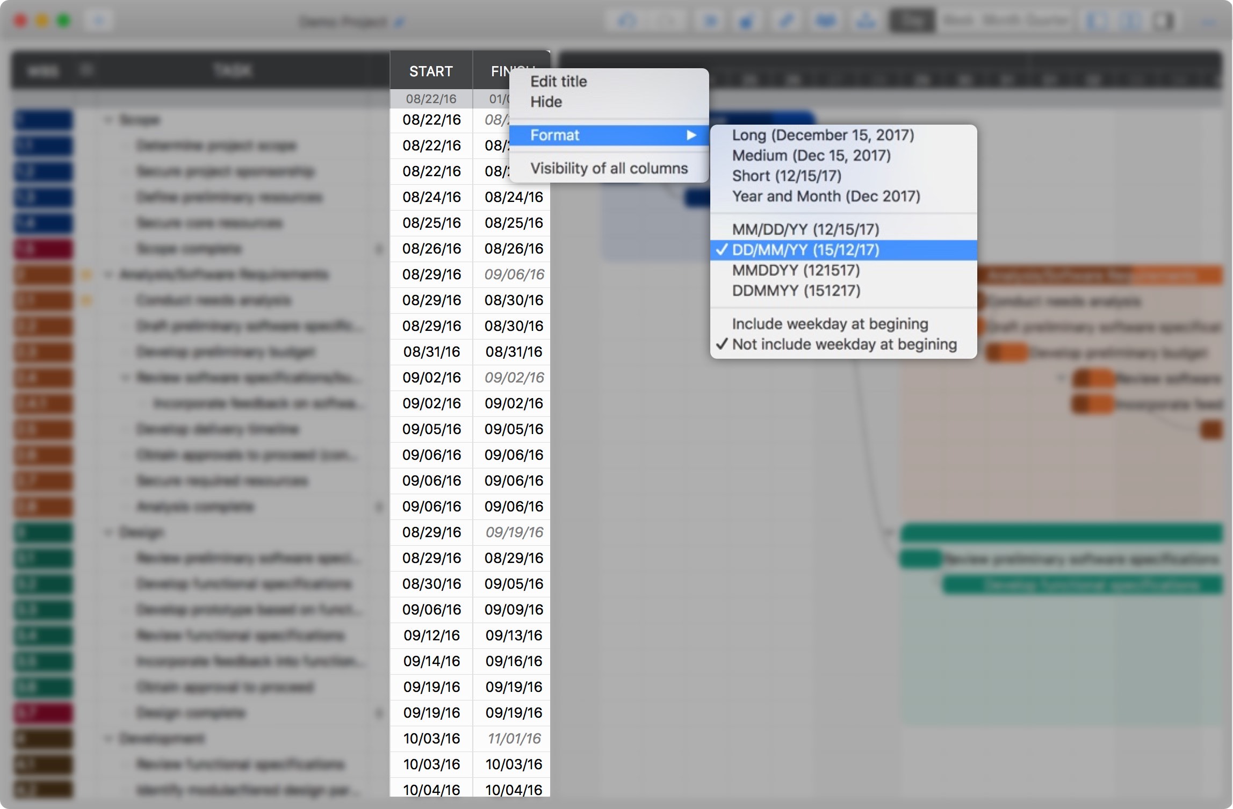Click the checked DD/MM/YY (15/12/17) option

(805, 250)
